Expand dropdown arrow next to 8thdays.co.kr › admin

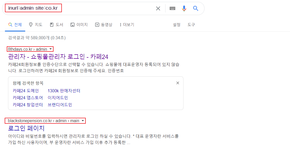(50, 49)
